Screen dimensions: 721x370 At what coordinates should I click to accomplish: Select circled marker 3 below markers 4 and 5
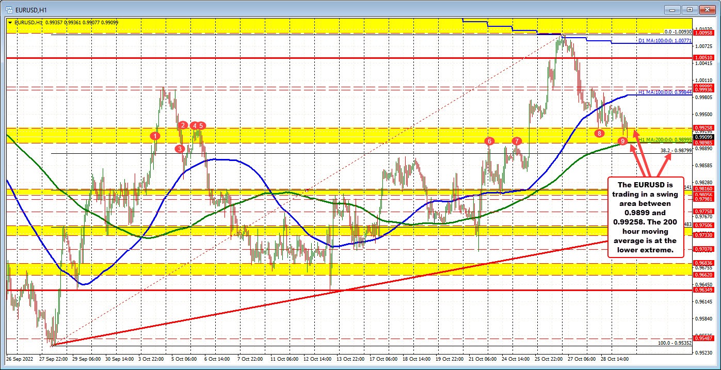tap(179, 148)
